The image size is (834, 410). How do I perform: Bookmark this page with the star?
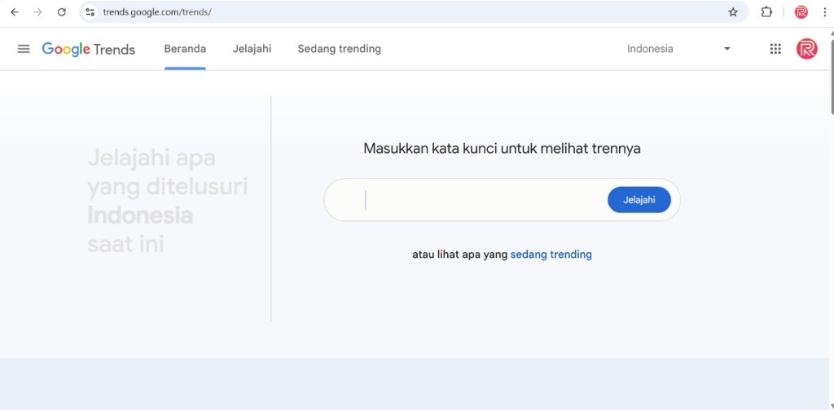733,12
